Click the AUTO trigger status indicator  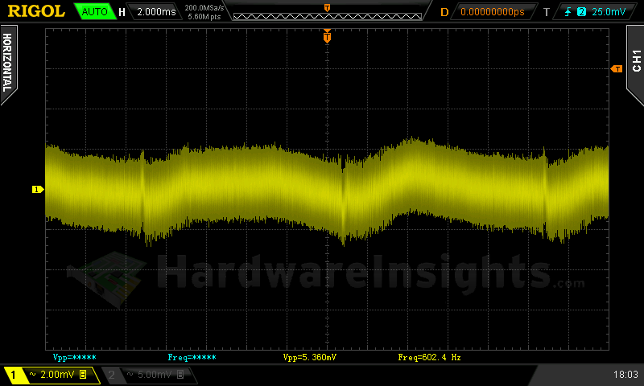click(x=94, y=12)
